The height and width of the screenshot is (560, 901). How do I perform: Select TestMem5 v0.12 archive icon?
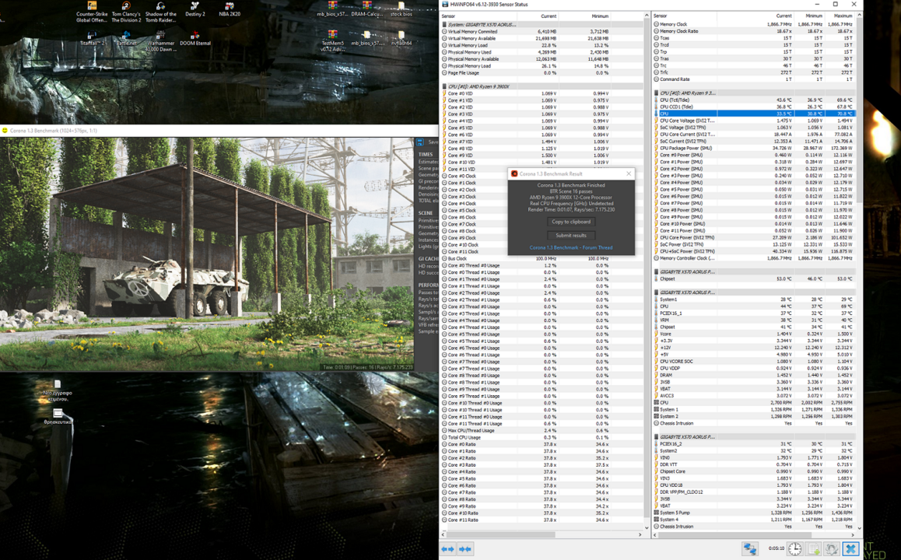pyautogui.click(x=333, y=41)
